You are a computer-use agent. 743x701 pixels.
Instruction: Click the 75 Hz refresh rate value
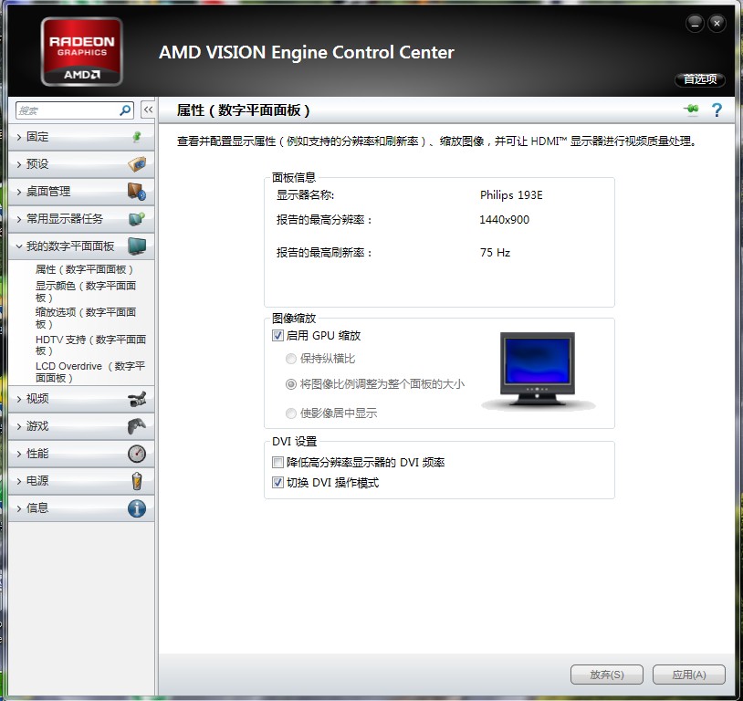(495, 253)
